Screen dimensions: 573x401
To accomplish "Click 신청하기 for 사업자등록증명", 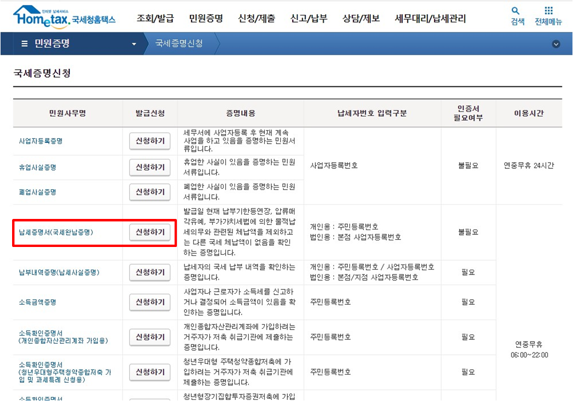I will (151, 141).
